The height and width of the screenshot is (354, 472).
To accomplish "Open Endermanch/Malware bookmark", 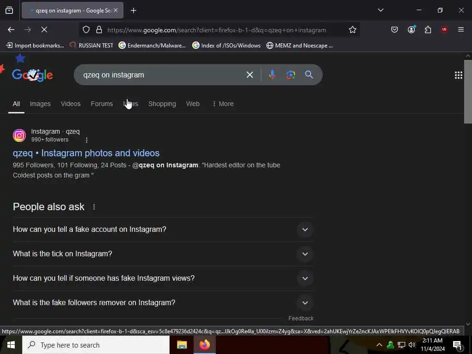I will tap(152, 46).
